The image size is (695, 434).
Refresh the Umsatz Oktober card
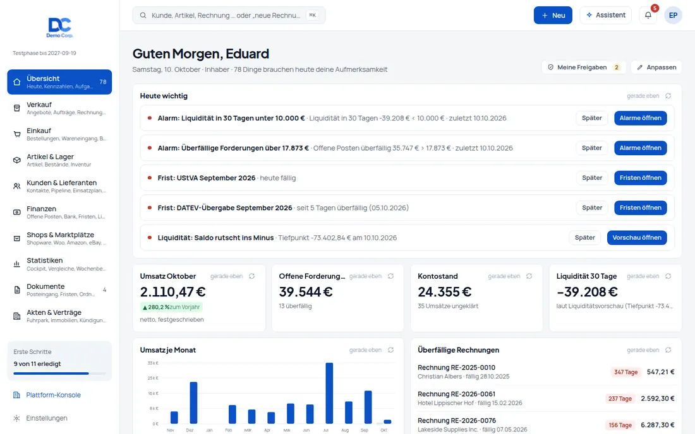[x=251, y=276]
